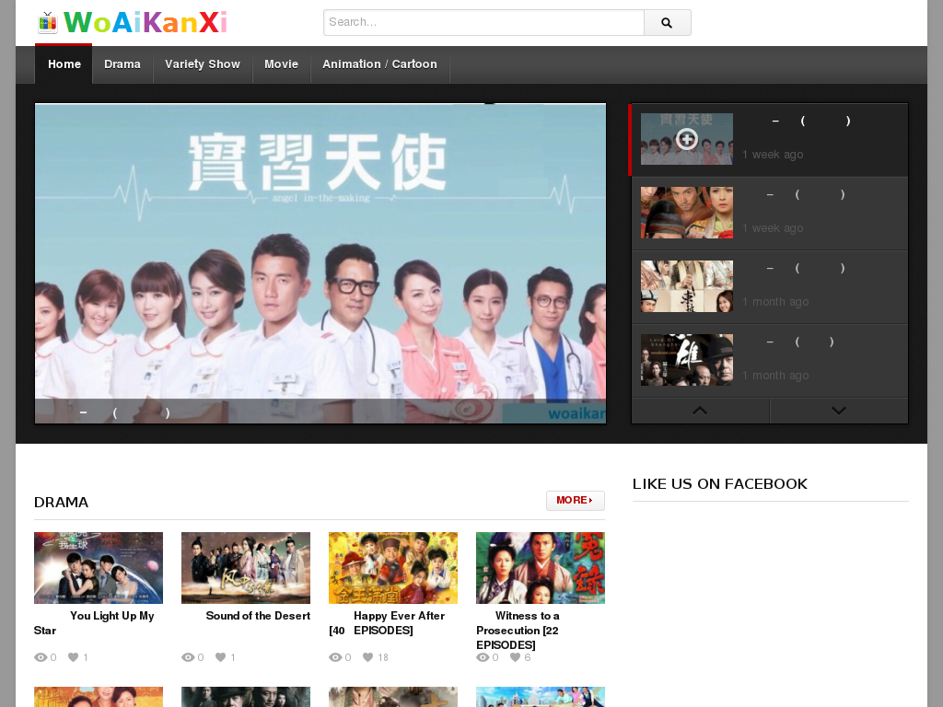Open the Witness to a Prosecution poster
The width and height of the screenshot is (943, 707).
541,567
